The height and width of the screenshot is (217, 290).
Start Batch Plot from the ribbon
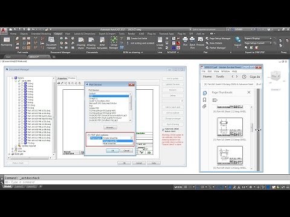(x=192, y=43)
